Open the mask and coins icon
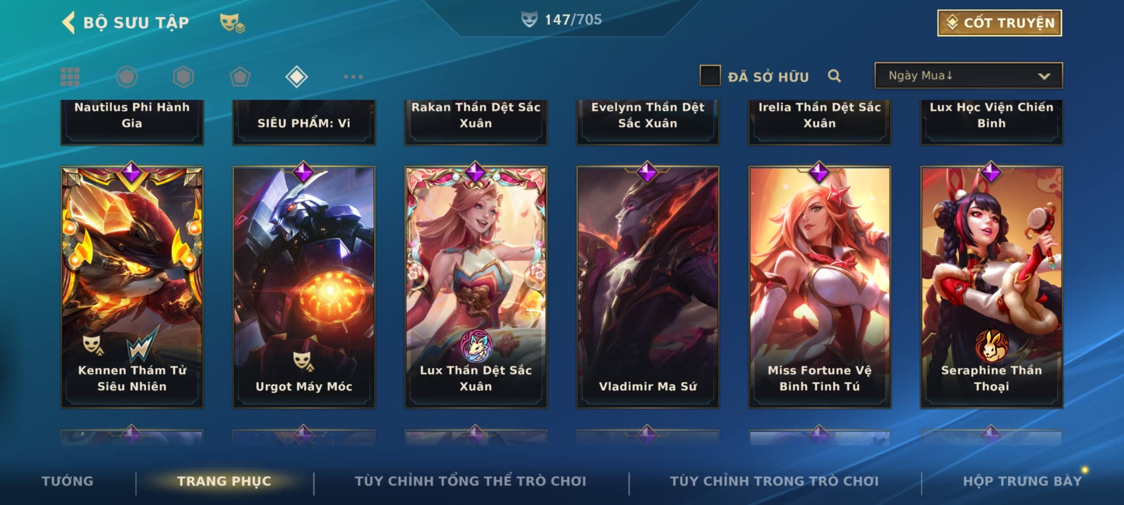1124x505 pixels. (x=232, y=23)
